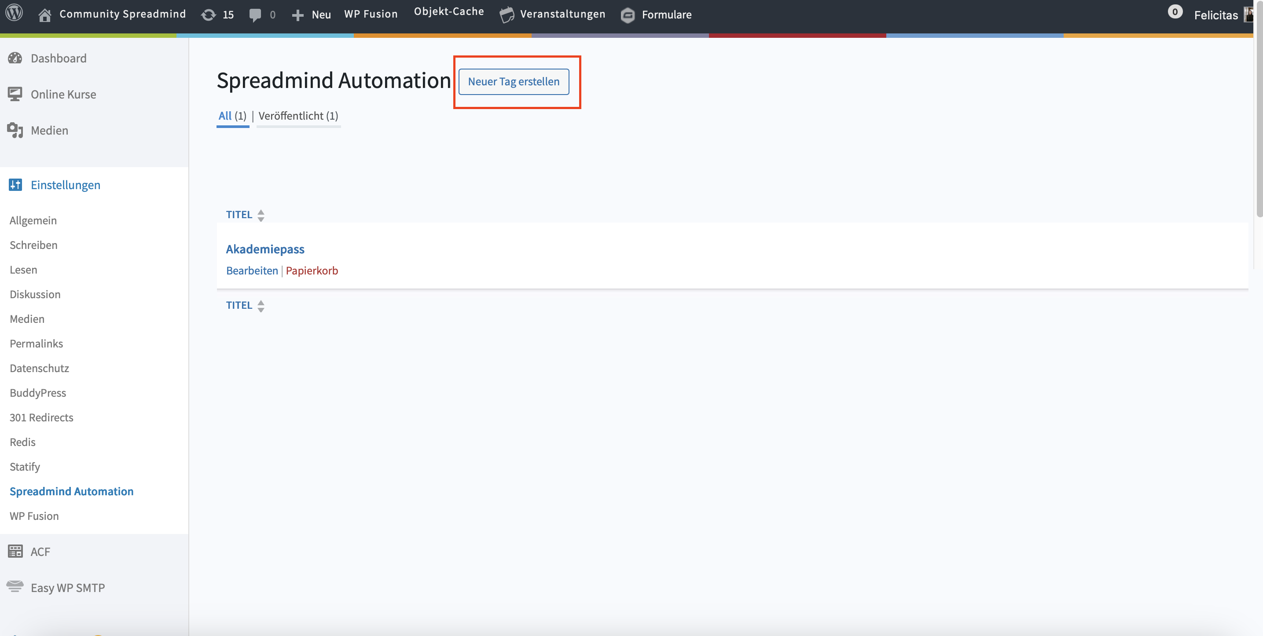1263x636 pixels.
Task: Open Permalinks settings submenu
Action: pos(36,344)
